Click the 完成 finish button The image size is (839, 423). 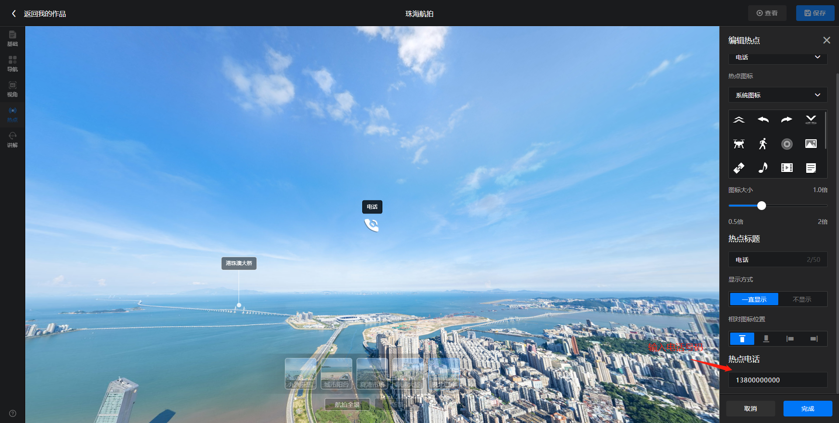click(808, 409)
